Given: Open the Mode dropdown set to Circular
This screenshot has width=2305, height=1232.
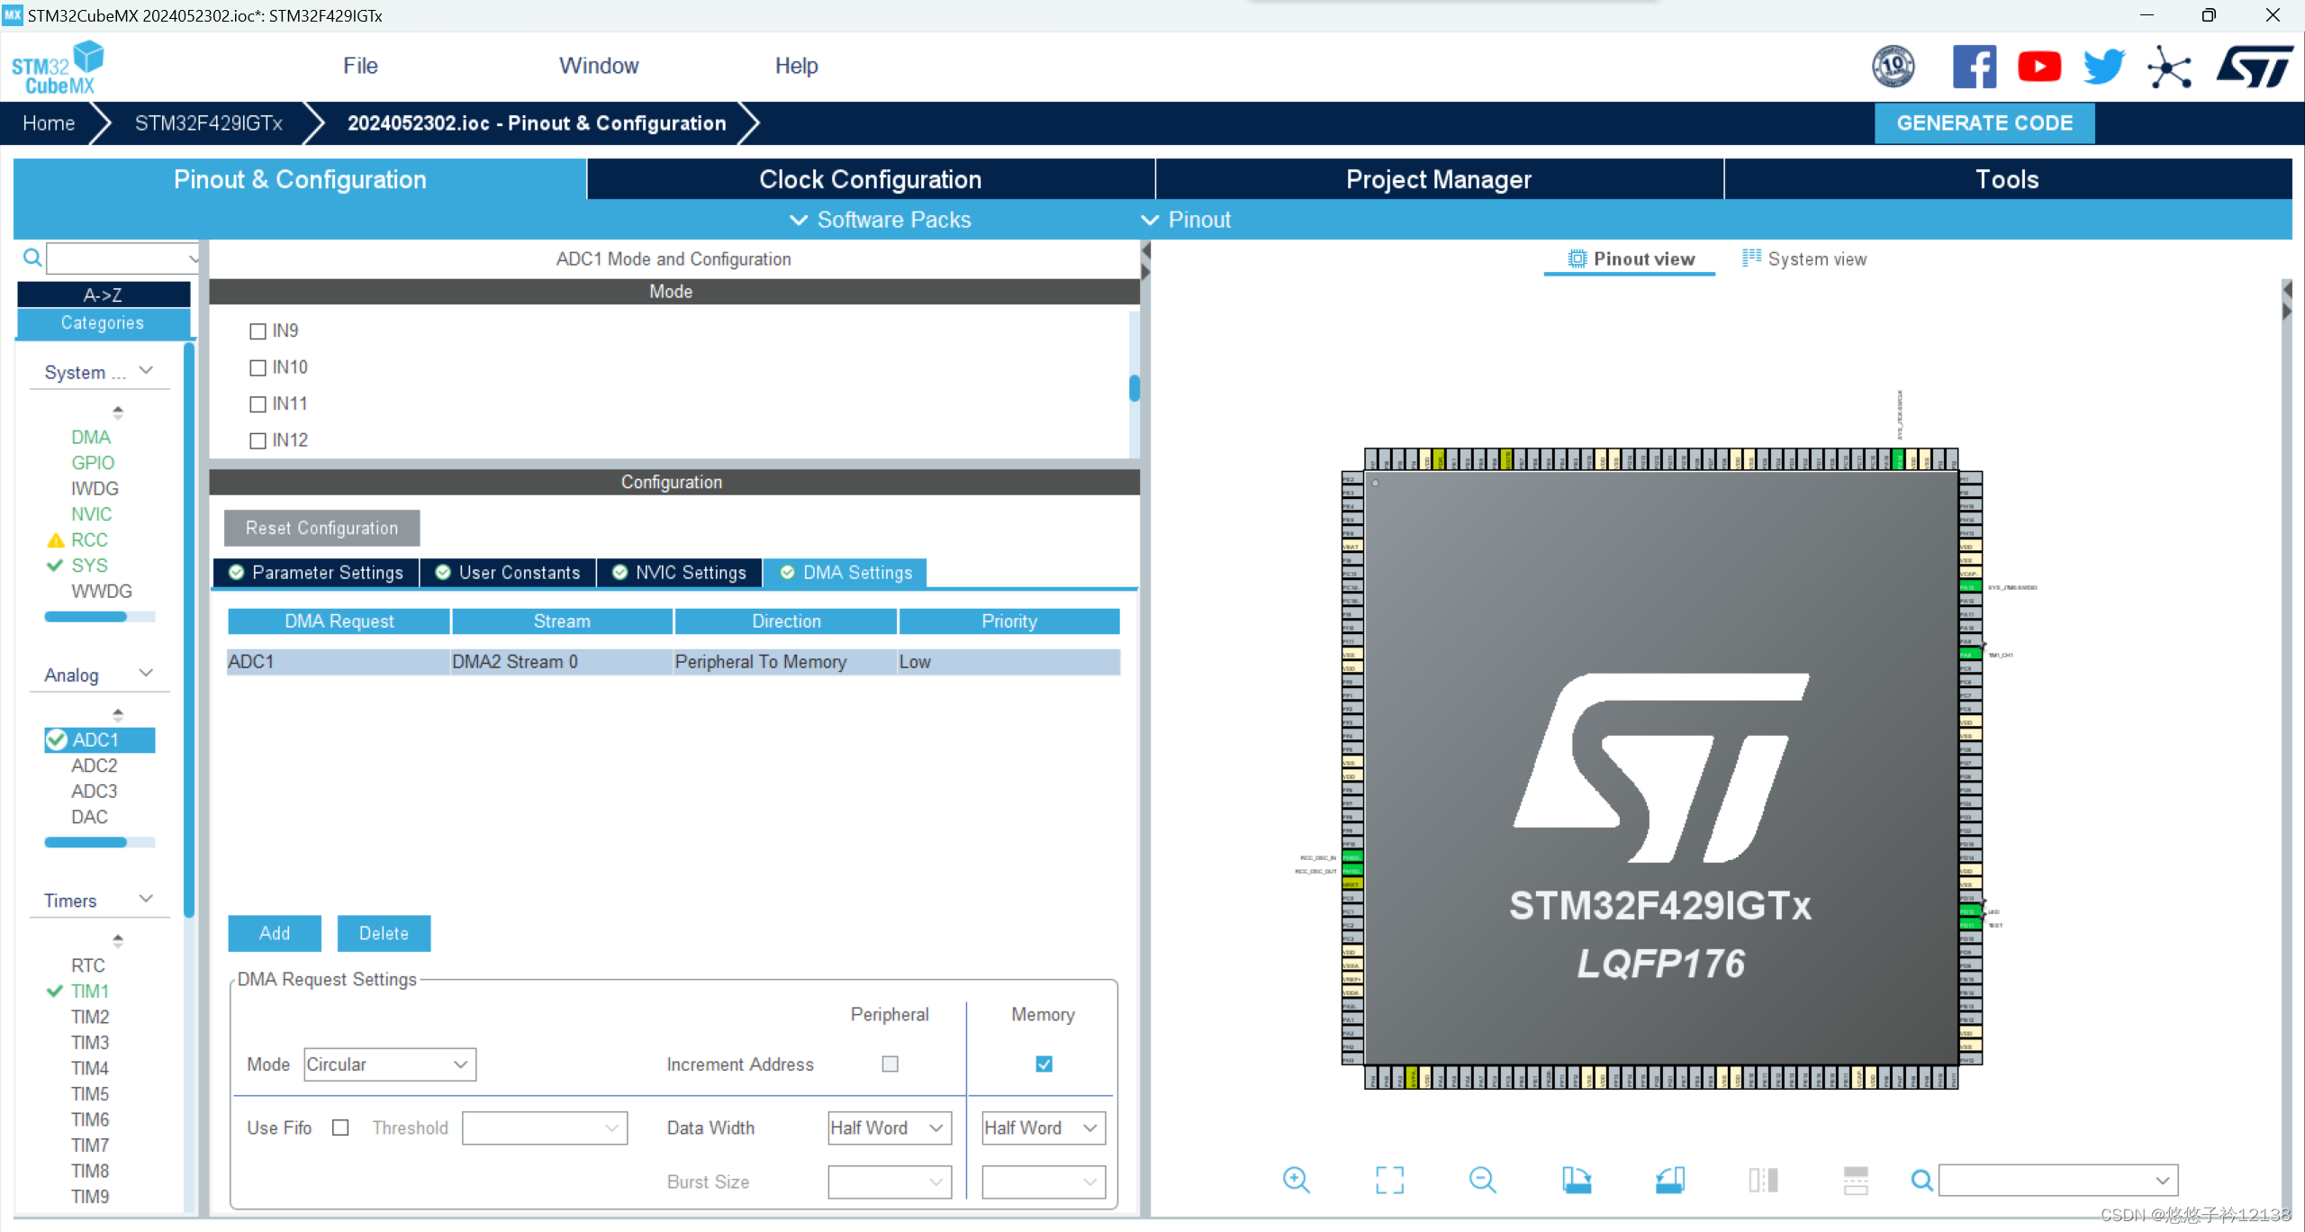Looking at the screenshot, I should point(389,1064).
